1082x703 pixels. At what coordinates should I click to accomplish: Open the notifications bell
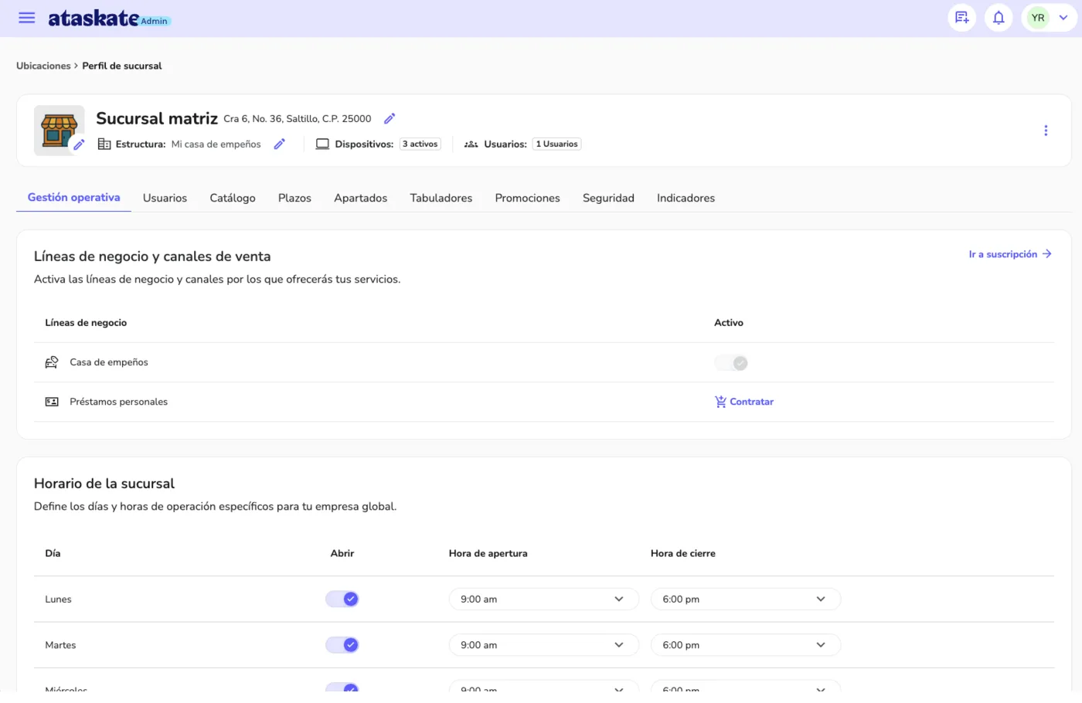(x=999, y=18)
